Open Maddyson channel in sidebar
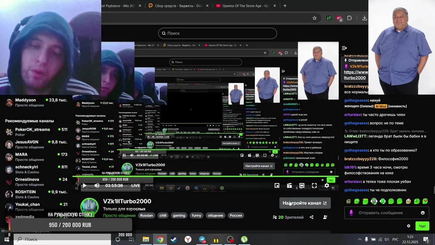This screenshot has width=435, height=245. point(36,102)
